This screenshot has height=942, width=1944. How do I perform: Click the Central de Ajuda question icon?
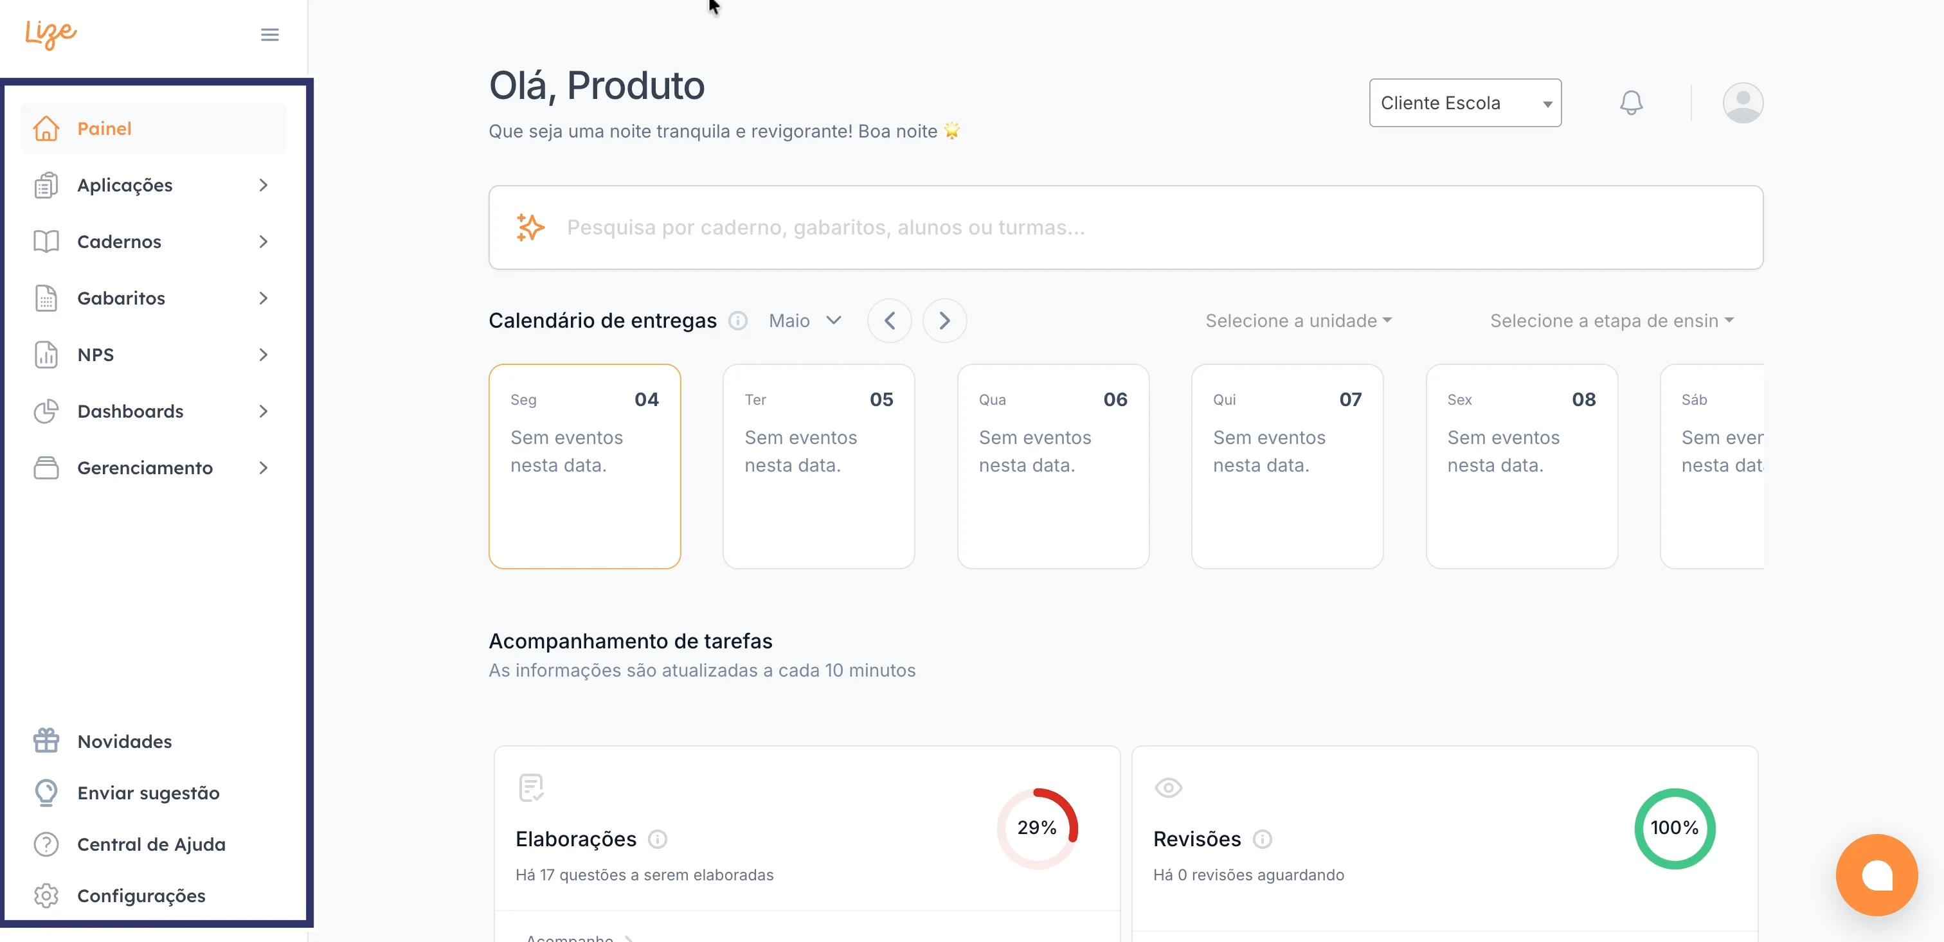[x=46, y=844]
